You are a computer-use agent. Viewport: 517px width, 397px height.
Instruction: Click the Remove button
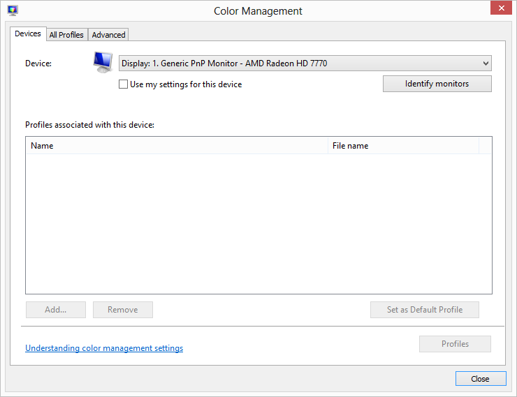(123, 310)
